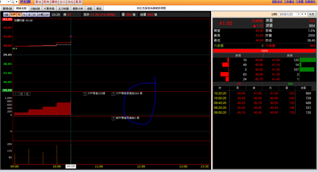Viewport: 318px width, 172px height.
Task: Toggle the % percentage scale button
Action: 24,15
